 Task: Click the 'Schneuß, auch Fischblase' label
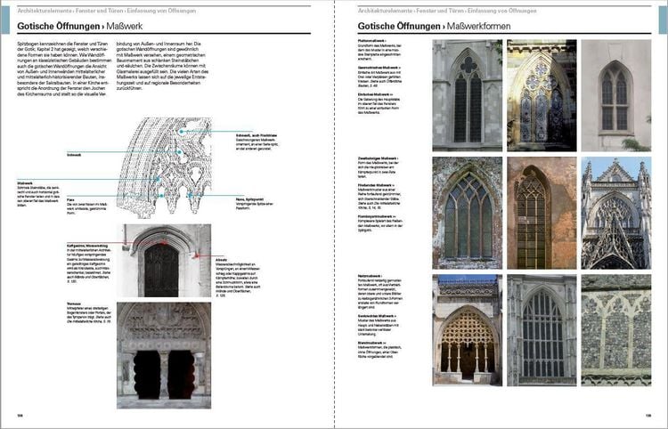coord(257,135)
